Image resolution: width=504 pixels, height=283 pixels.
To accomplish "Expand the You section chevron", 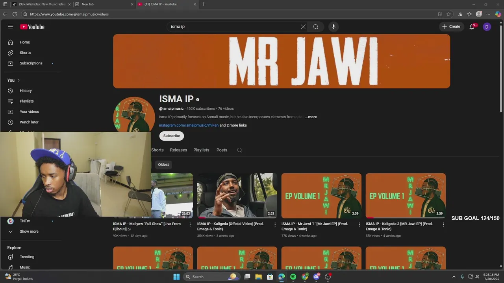I will [19, 81].
